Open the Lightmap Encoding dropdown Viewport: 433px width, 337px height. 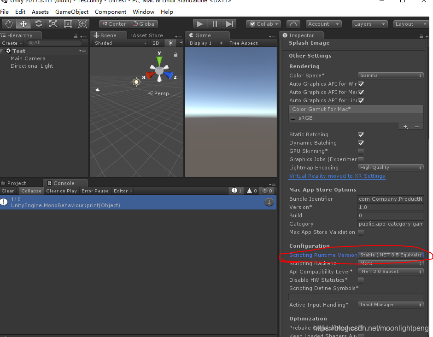(x=390, y=167)
